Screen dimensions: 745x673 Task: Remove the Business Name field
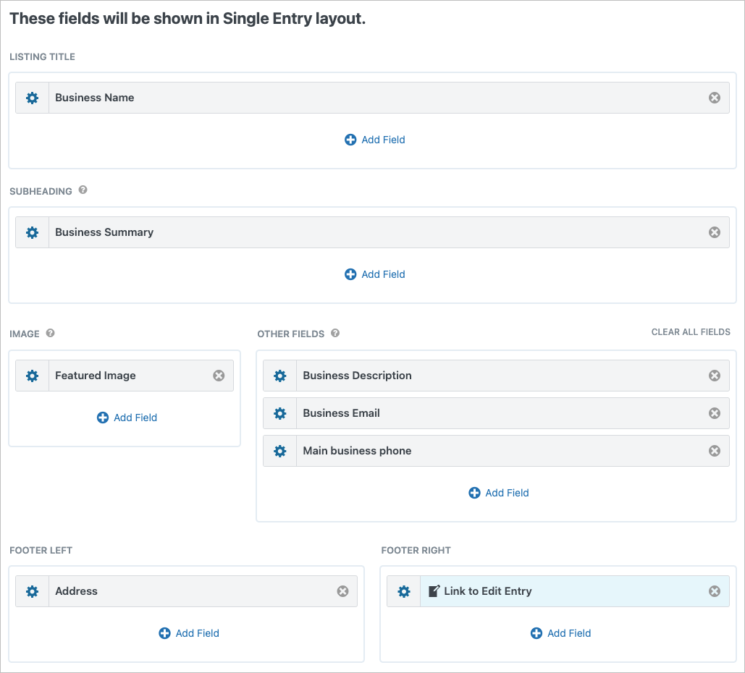pyautogui.click(x=715, y=98)
